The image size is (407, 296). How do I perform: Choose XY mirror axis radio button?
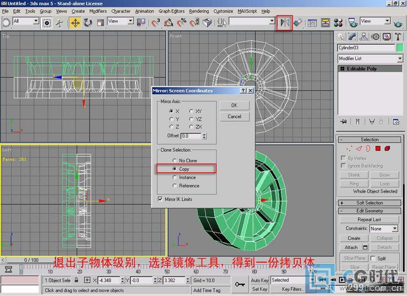tap(191, 111)
